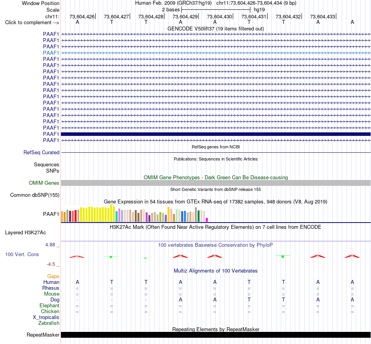The width and height of the screenshot is (371, 344).
Task: Open the RepeatMasker track label
Action: tap(43, 335)
